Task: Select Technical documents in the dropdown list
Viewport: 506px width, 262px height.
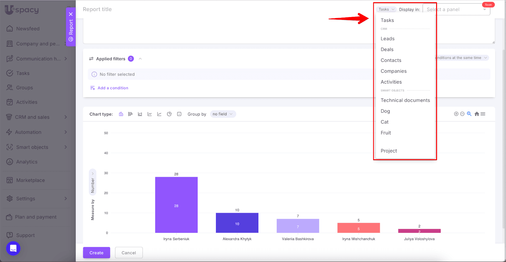Action: tap(405, 100)
